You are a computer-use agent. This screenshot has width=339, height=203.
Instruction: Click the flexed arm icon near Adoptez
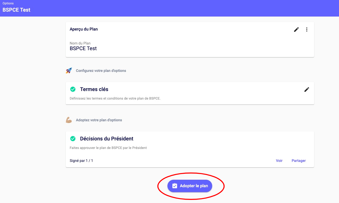point(69,120)
